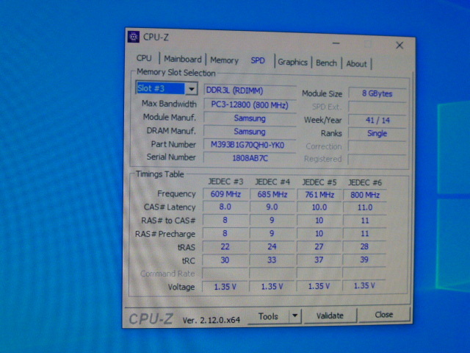Click the 685 MHz frequency cell
The image size is (470, 353).
point(272,194)
